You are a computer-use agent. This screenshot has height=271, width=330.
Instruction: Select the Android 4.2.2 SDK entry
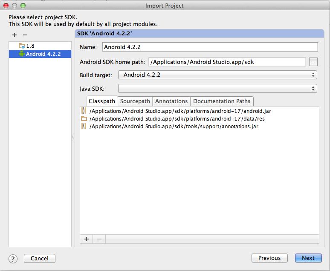click(x=43, y=54)
